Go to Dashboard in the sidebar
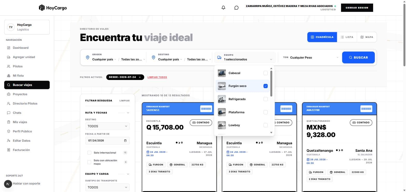This screenshot has width=406, height=192. coord(27,48)
